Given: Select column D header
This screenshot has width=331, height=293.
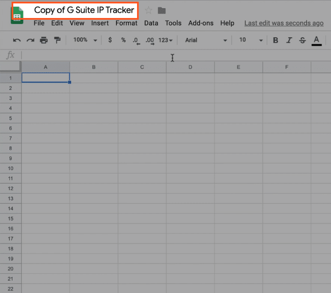Looking at the screenshot, I should click(x=190, y=67).
